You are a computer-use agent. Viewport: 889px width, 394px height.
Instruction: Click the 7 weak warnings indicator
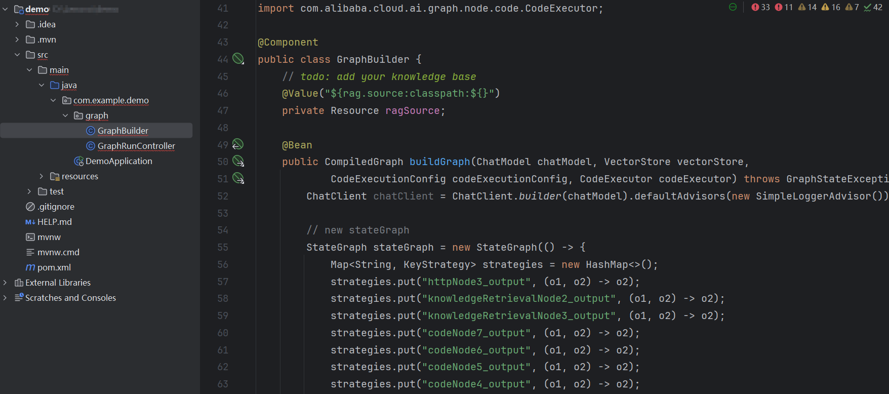click(852, 7)
